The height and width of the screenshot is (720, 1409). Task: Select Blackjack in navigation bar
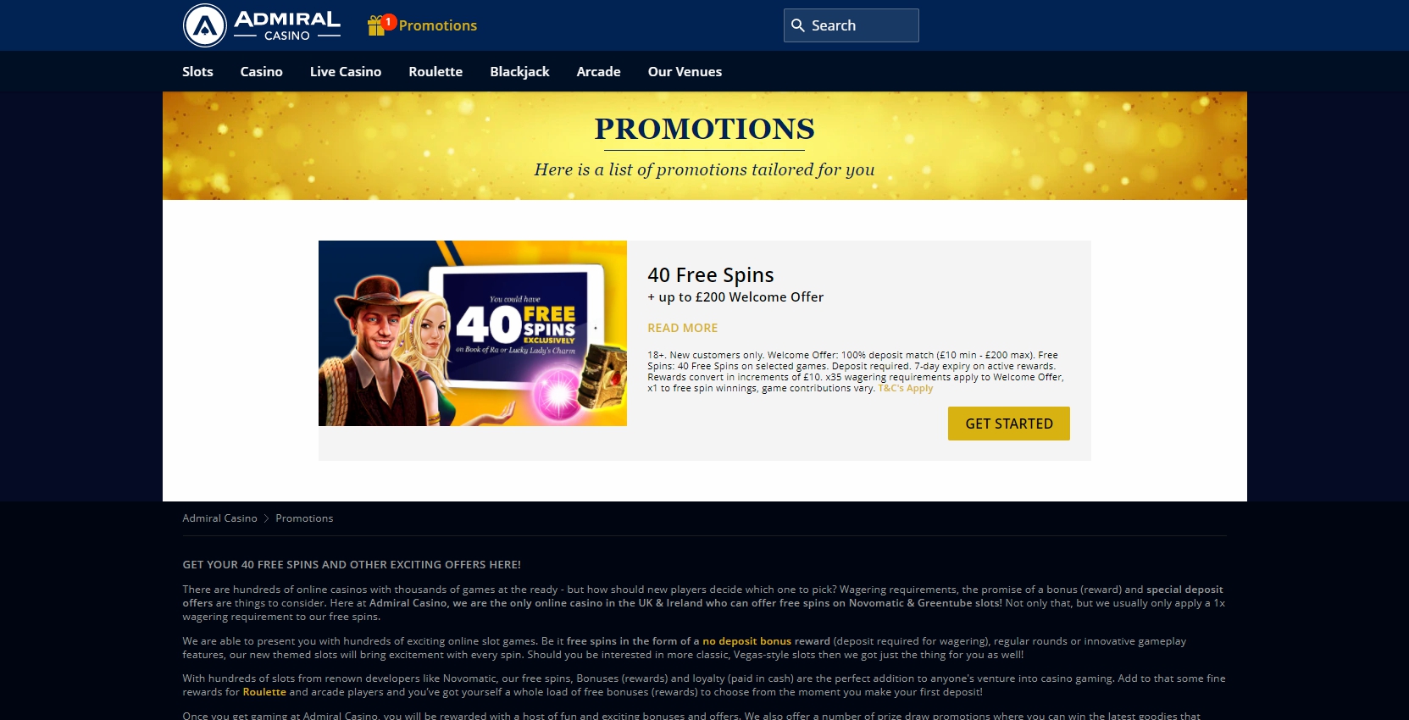(519, 72)
